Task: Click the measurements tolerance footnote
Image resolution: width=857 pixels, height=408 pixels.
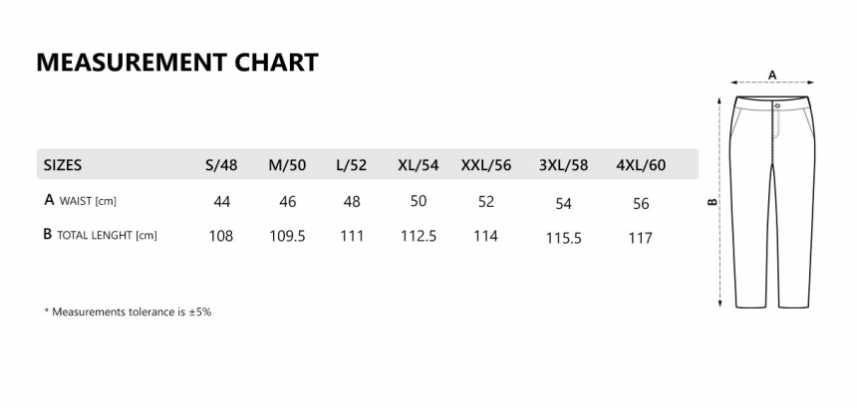Action: click(x=128, y=312)
